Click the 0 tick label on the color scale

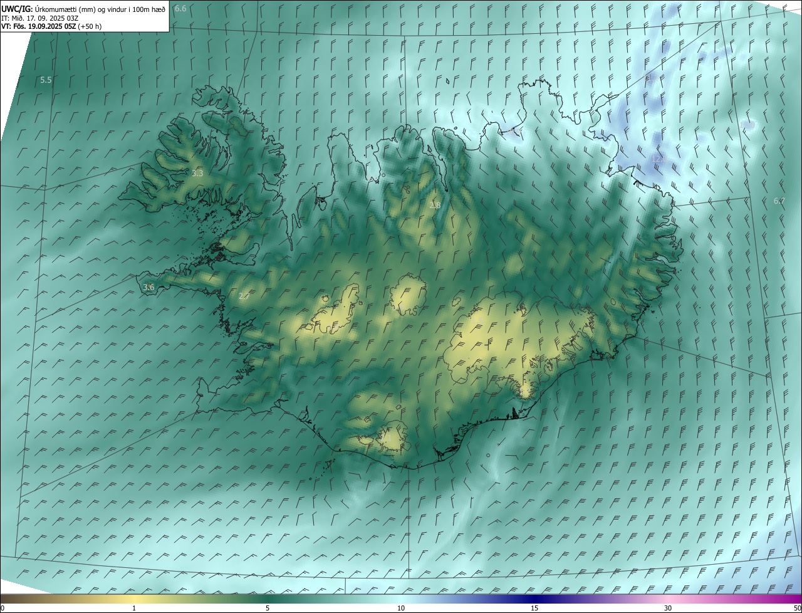[x=3, y=609]
